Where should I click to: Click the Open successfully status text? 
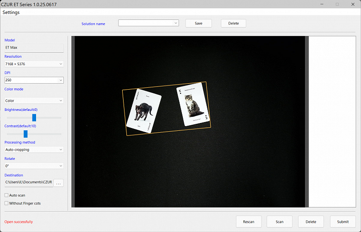point(19,222)
